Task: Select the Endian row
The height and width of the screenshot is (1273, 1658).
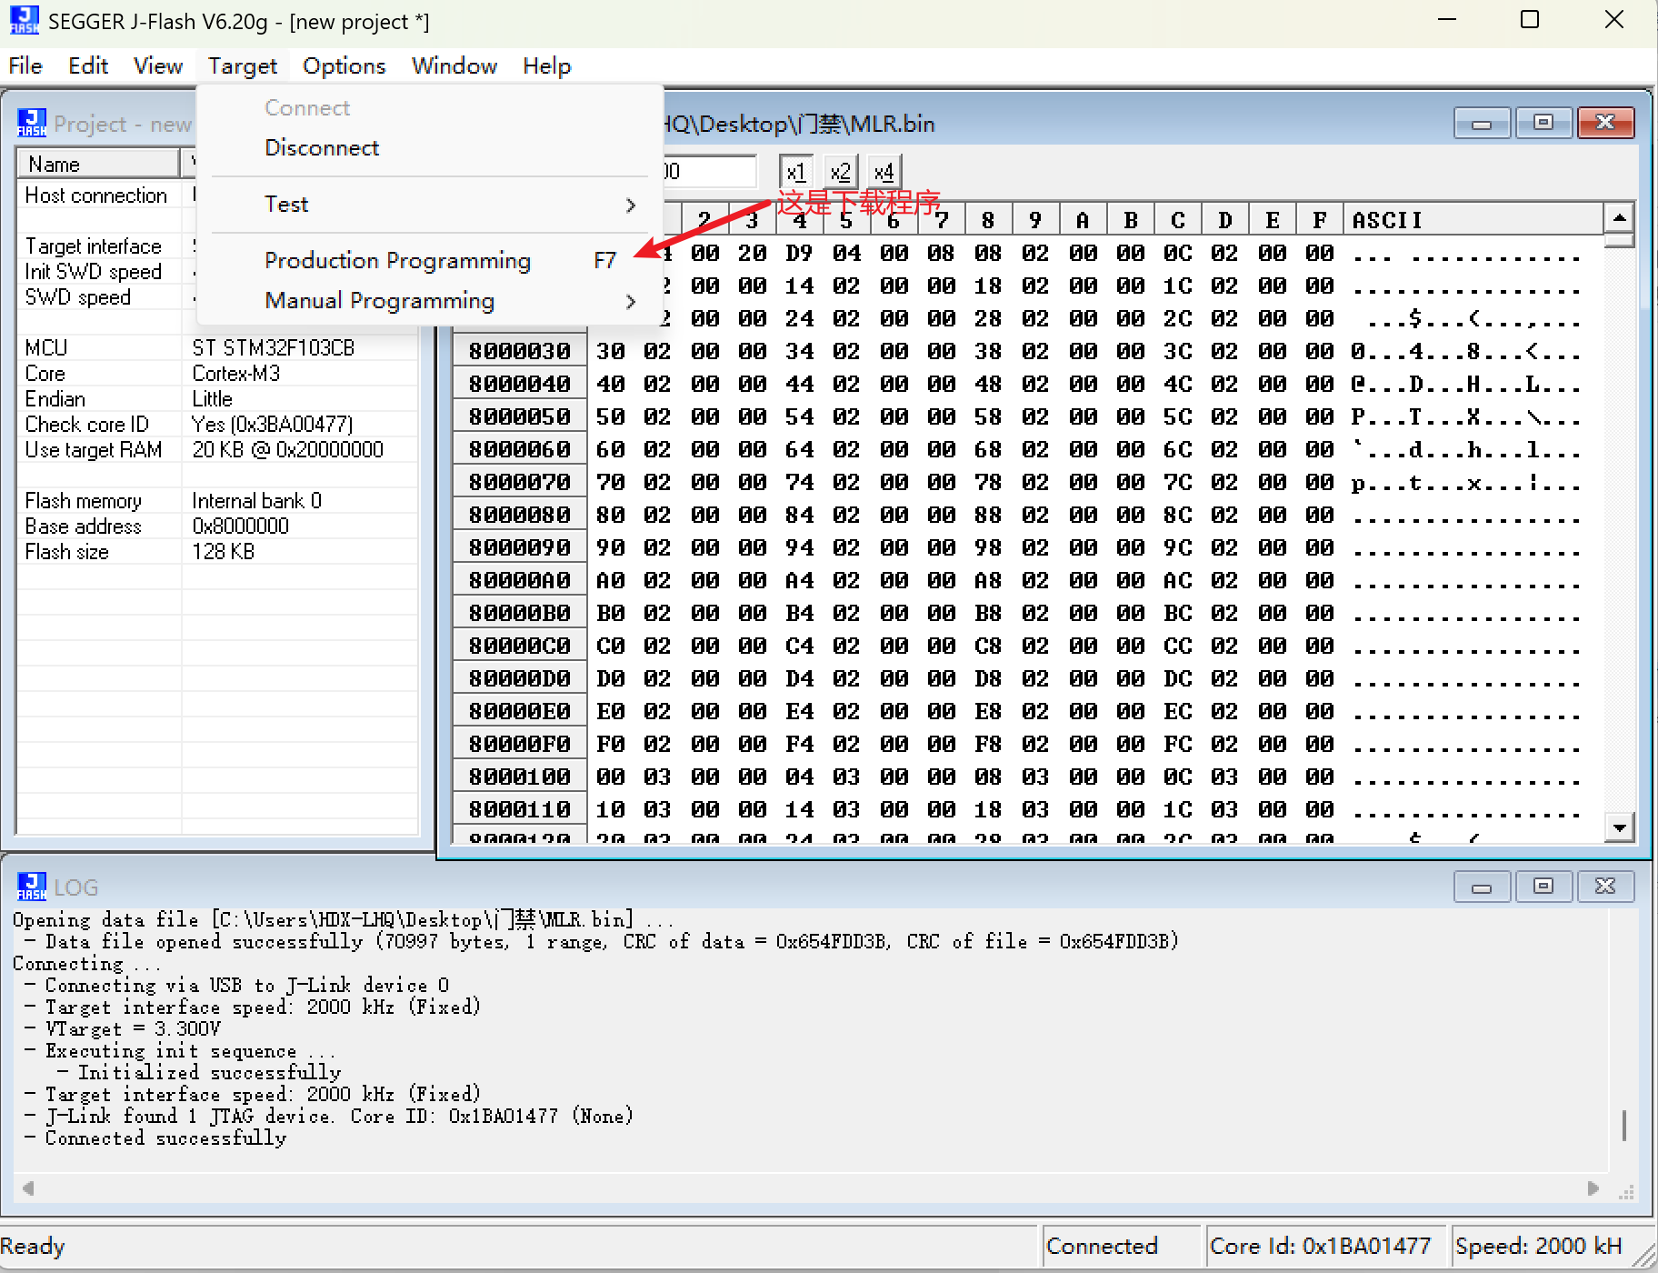Action: click(216, 399)
